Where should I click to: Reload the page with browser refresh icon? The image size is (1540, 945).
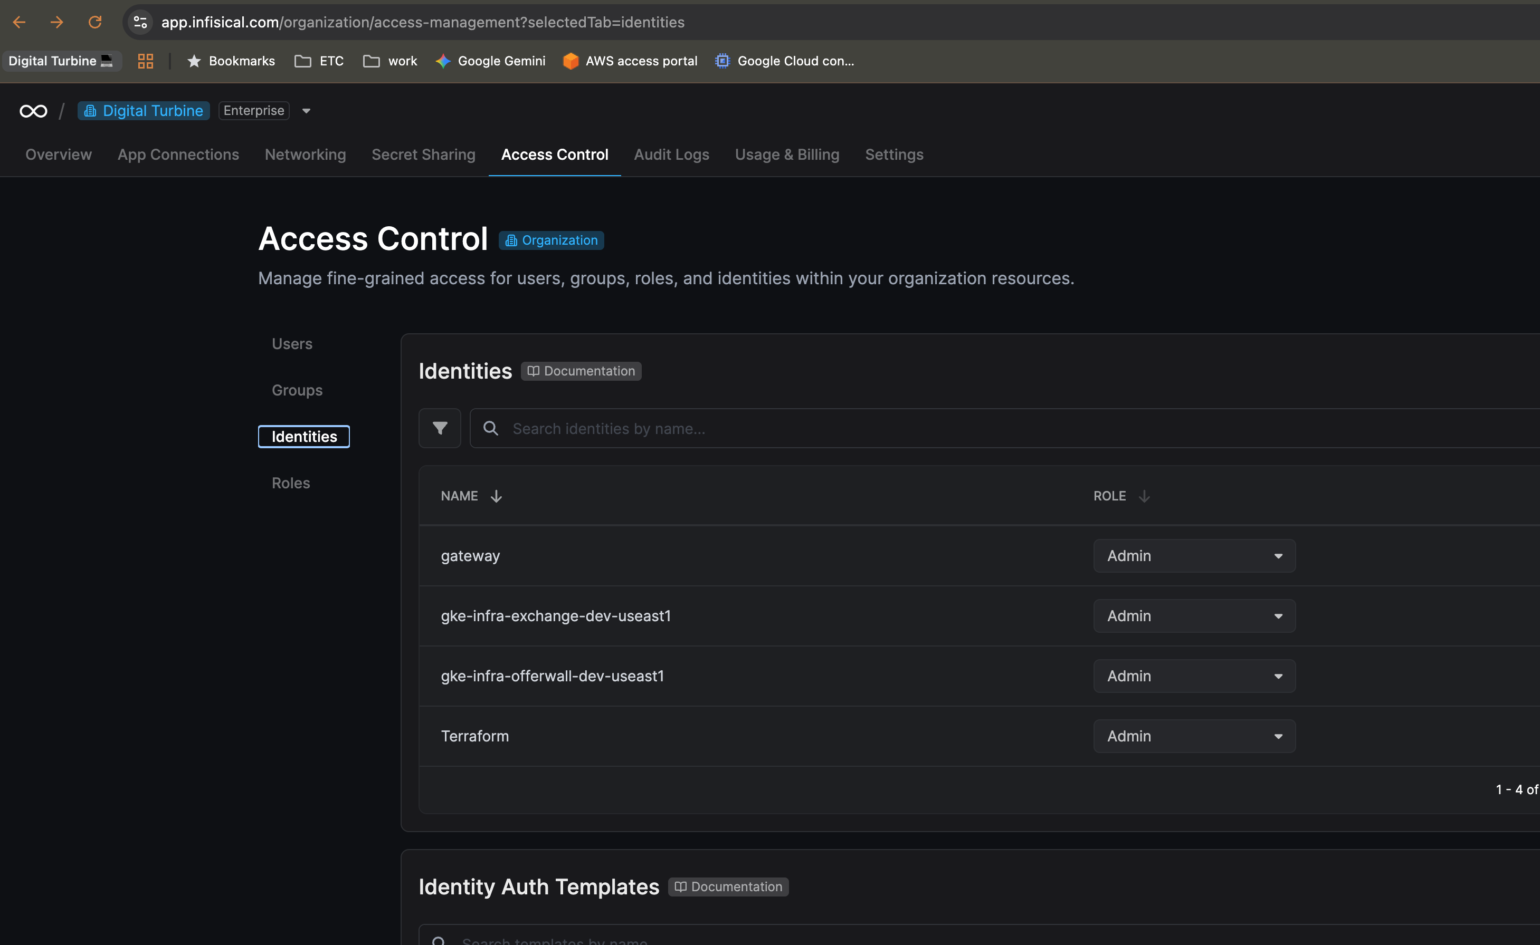click(x=95, y=23)
